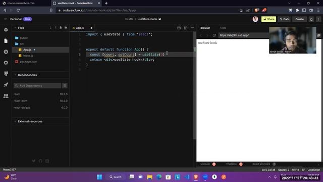Open Sandbox Info in the sidebar
Screen dimensions: 323x182
[6, 30]
